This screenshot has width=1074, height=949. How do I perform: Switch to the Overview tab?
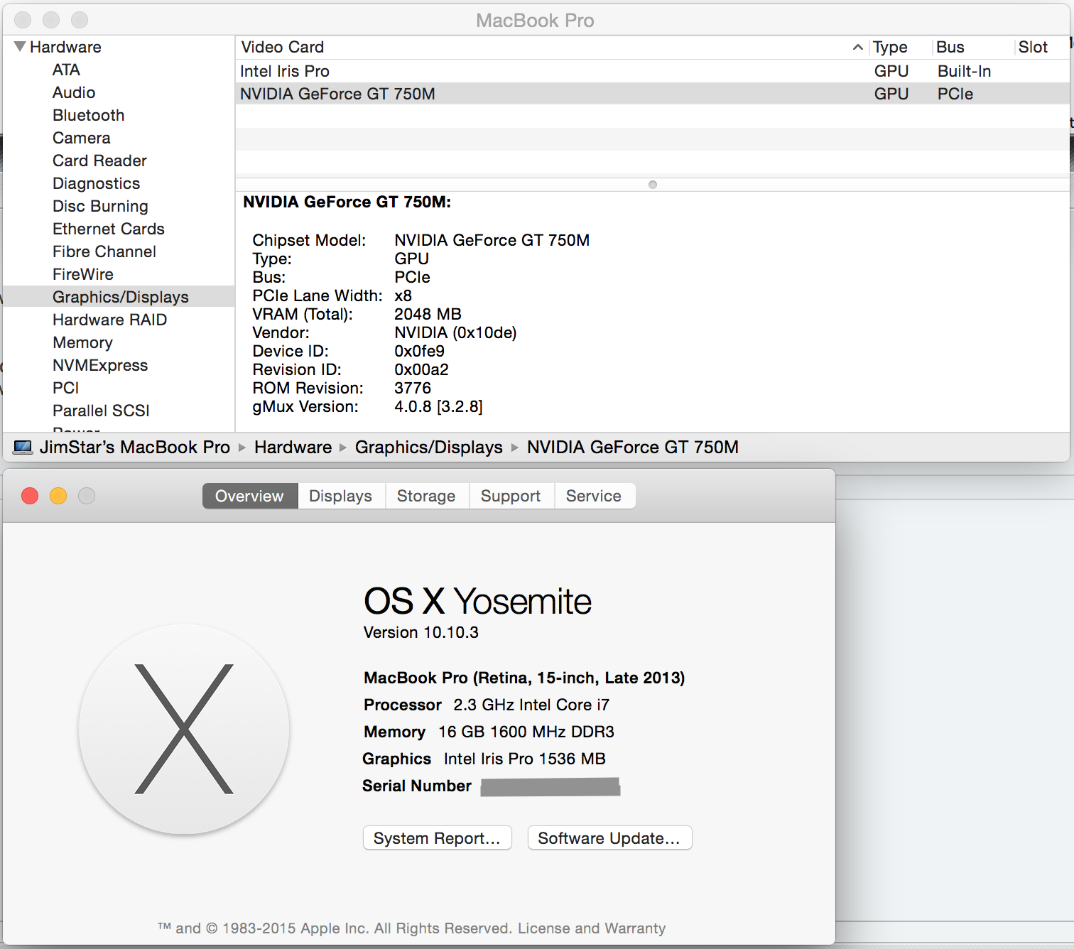click(x=249, y=496)
